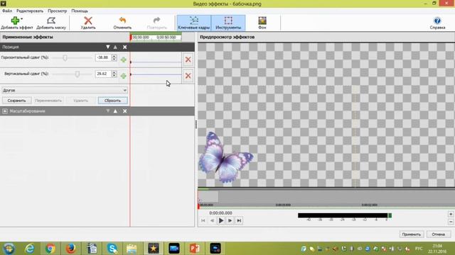
Task: Click the panel splitter grip handle
Action: 196,125
